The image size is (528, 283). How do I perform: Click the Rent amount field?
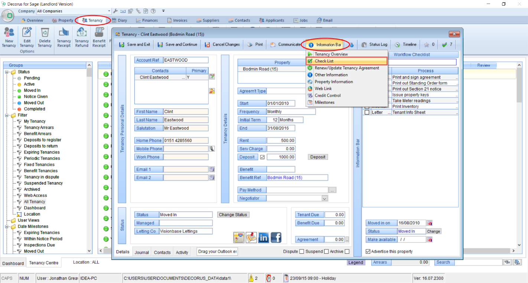click(x=281, y=141)
